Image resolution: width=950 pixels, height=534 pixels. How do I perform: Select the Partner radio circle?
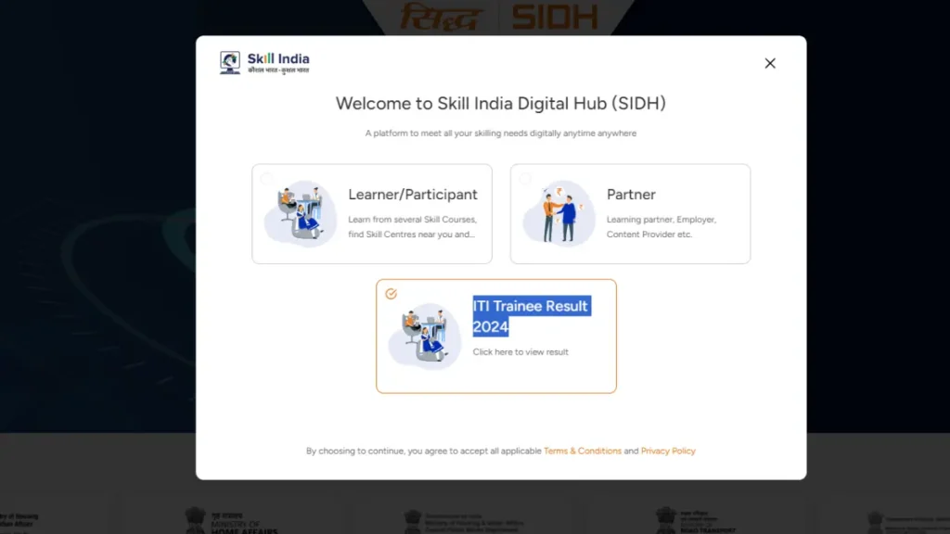(x=525, y=179)
